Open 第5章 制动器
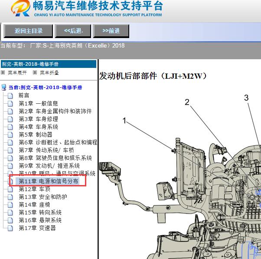 [x=36, y=134]
